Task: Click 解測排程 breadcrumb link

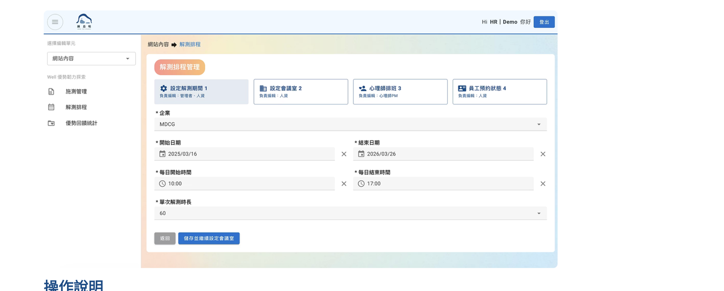Action: coord(190,45)
